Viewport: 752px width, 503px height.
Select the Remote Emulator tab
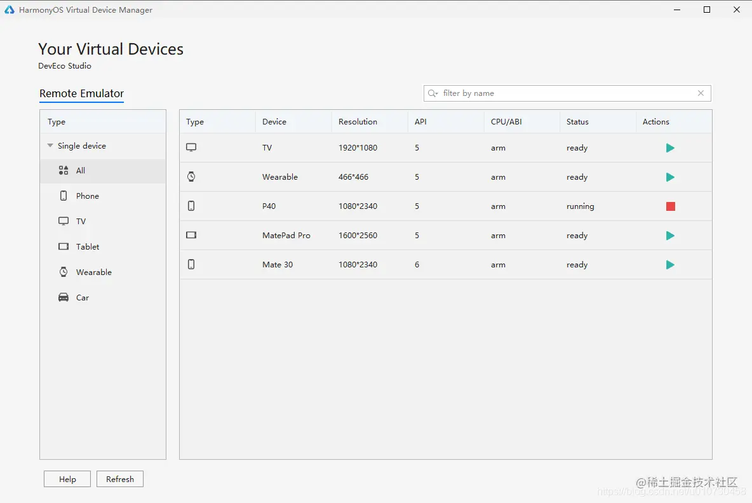[81, 93]
